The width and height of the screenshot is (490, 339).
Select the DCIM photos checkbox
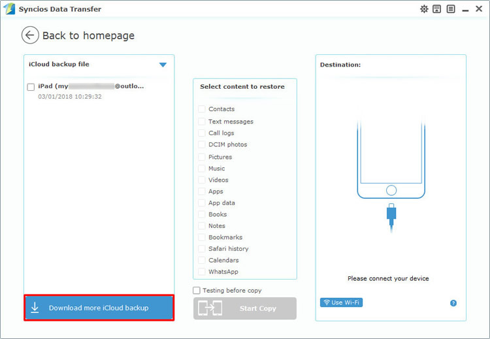[202, 144]
